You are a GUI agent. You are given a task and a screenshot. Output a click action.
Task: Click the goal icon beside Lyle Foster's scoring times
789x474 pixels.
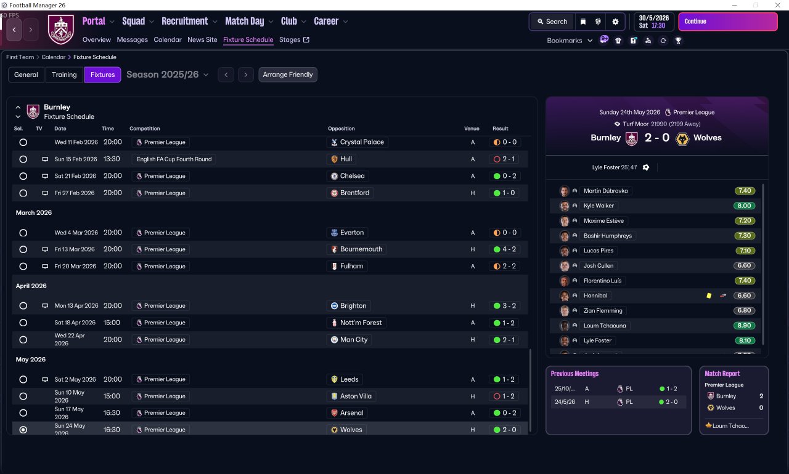[646, 167]
